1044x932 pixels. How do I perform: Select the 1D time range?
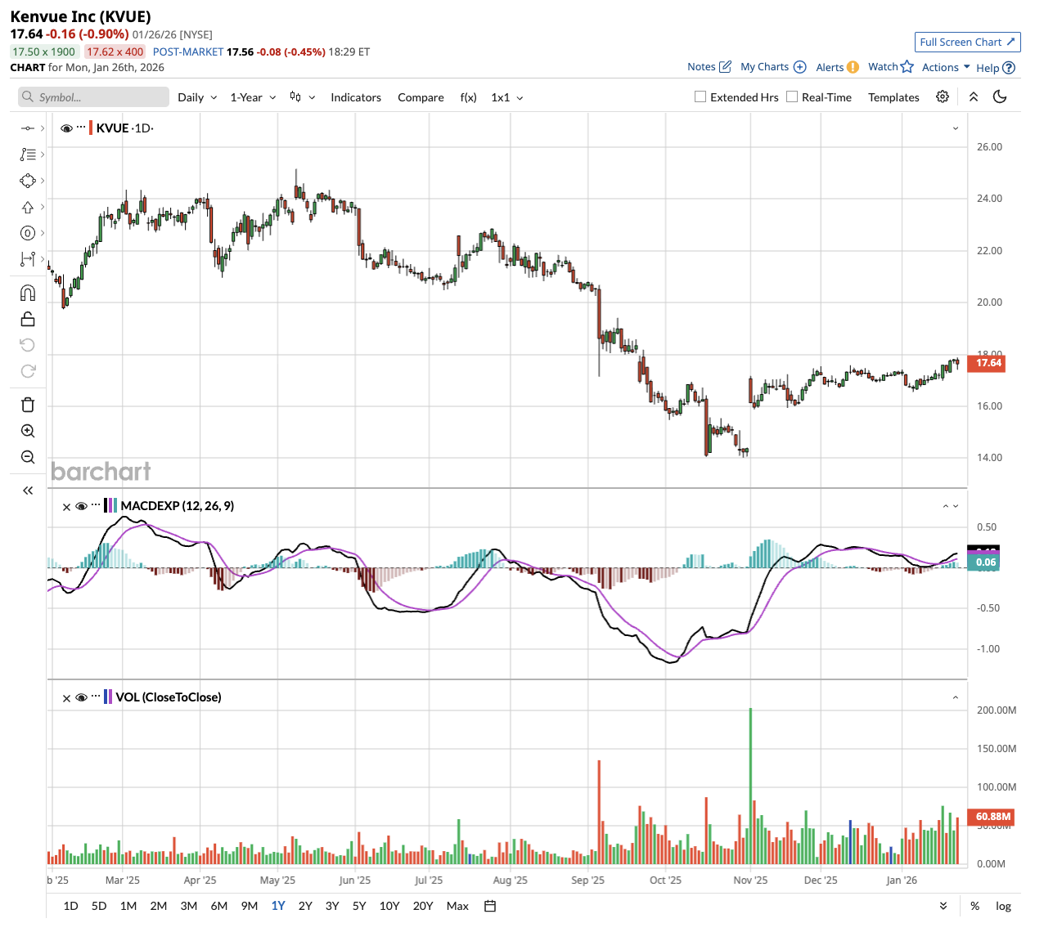(71, 906)
